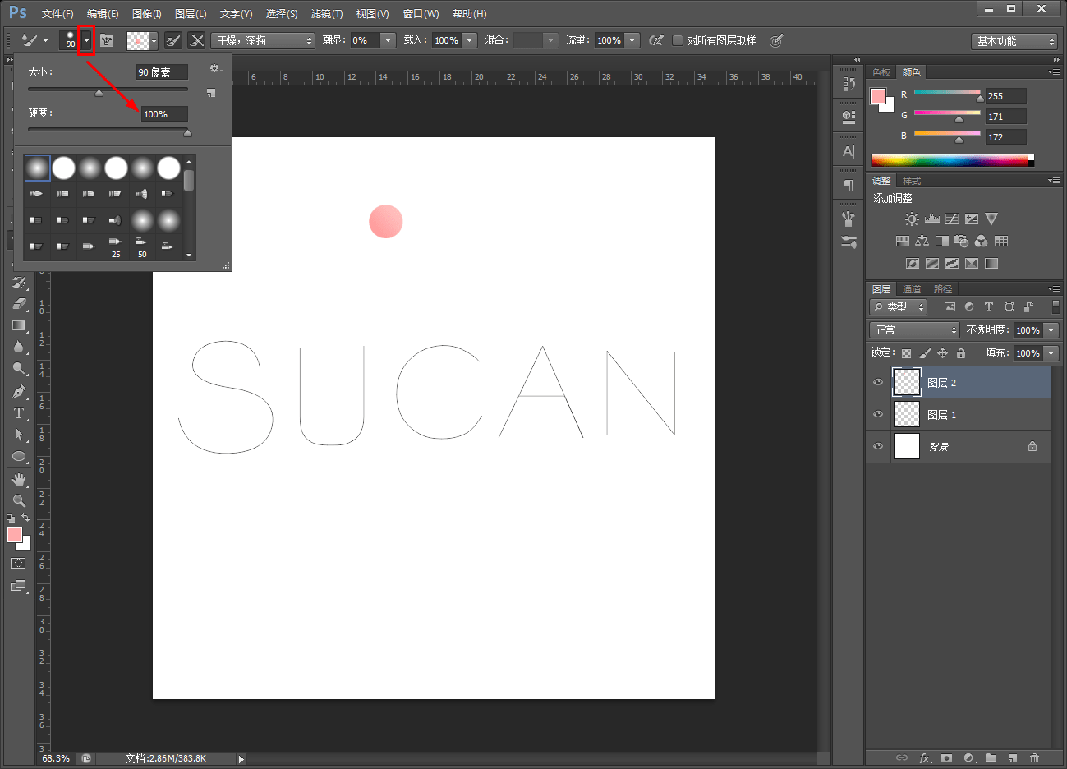The image size is (1067, 769).
Task: Select the Zoom tool in the toolbox
Action: (19, 500)
